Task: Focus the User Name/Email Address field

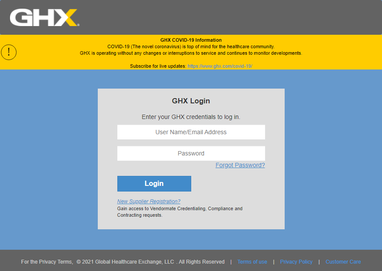Action: point(191,132)
